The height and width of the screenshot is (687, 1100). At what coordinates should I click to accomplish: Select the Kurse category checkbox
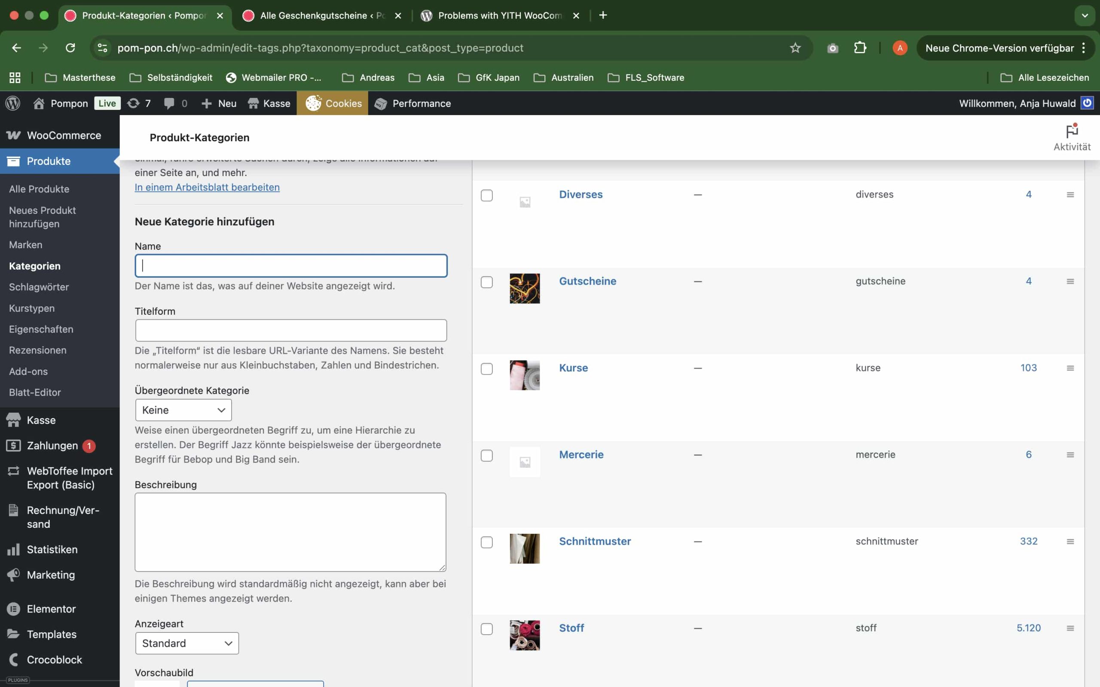pyautogui.click(x=486, y=368)
